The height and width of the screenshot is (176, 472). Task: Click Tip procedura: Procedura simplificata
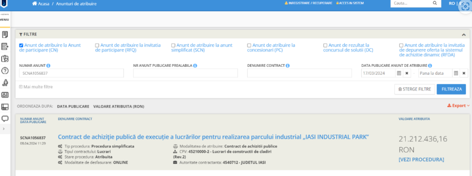click(x=96, y=146)
